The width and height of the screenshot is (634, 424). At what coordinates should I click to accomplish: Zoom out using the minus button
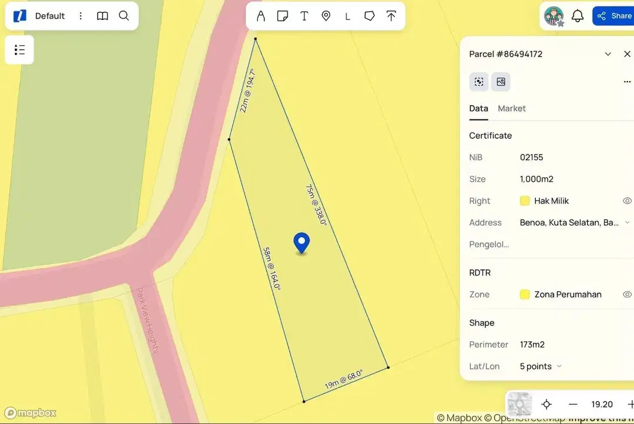(573, 404)
